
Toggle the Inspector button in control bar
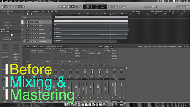(x=6, y=7)
